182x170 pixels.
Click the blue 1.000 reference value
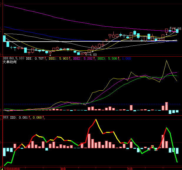coord(127,58)
